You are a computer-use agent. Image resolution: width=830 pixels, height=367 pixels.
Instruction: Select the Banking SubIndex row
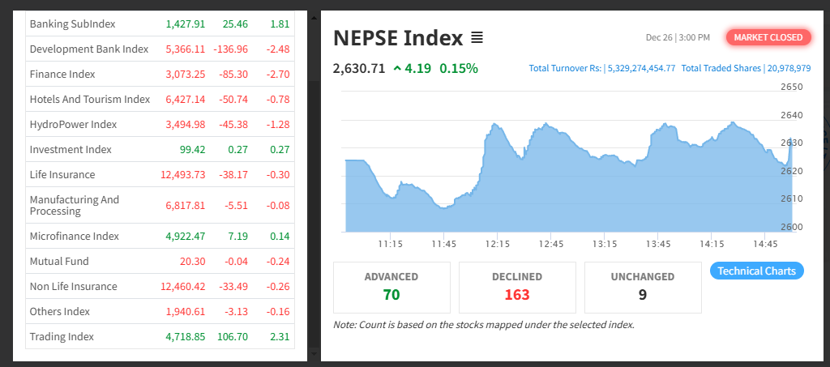click(x=160, y=23)
